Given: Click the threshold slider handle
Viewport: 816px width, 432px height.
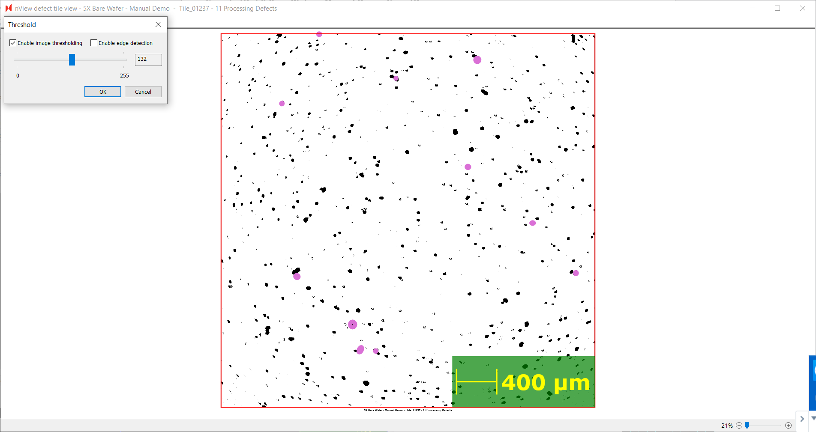Looking at the screenshot, I should point(71,60).
